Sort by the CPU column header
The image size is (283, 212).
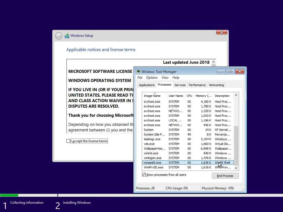pos(189,96)
